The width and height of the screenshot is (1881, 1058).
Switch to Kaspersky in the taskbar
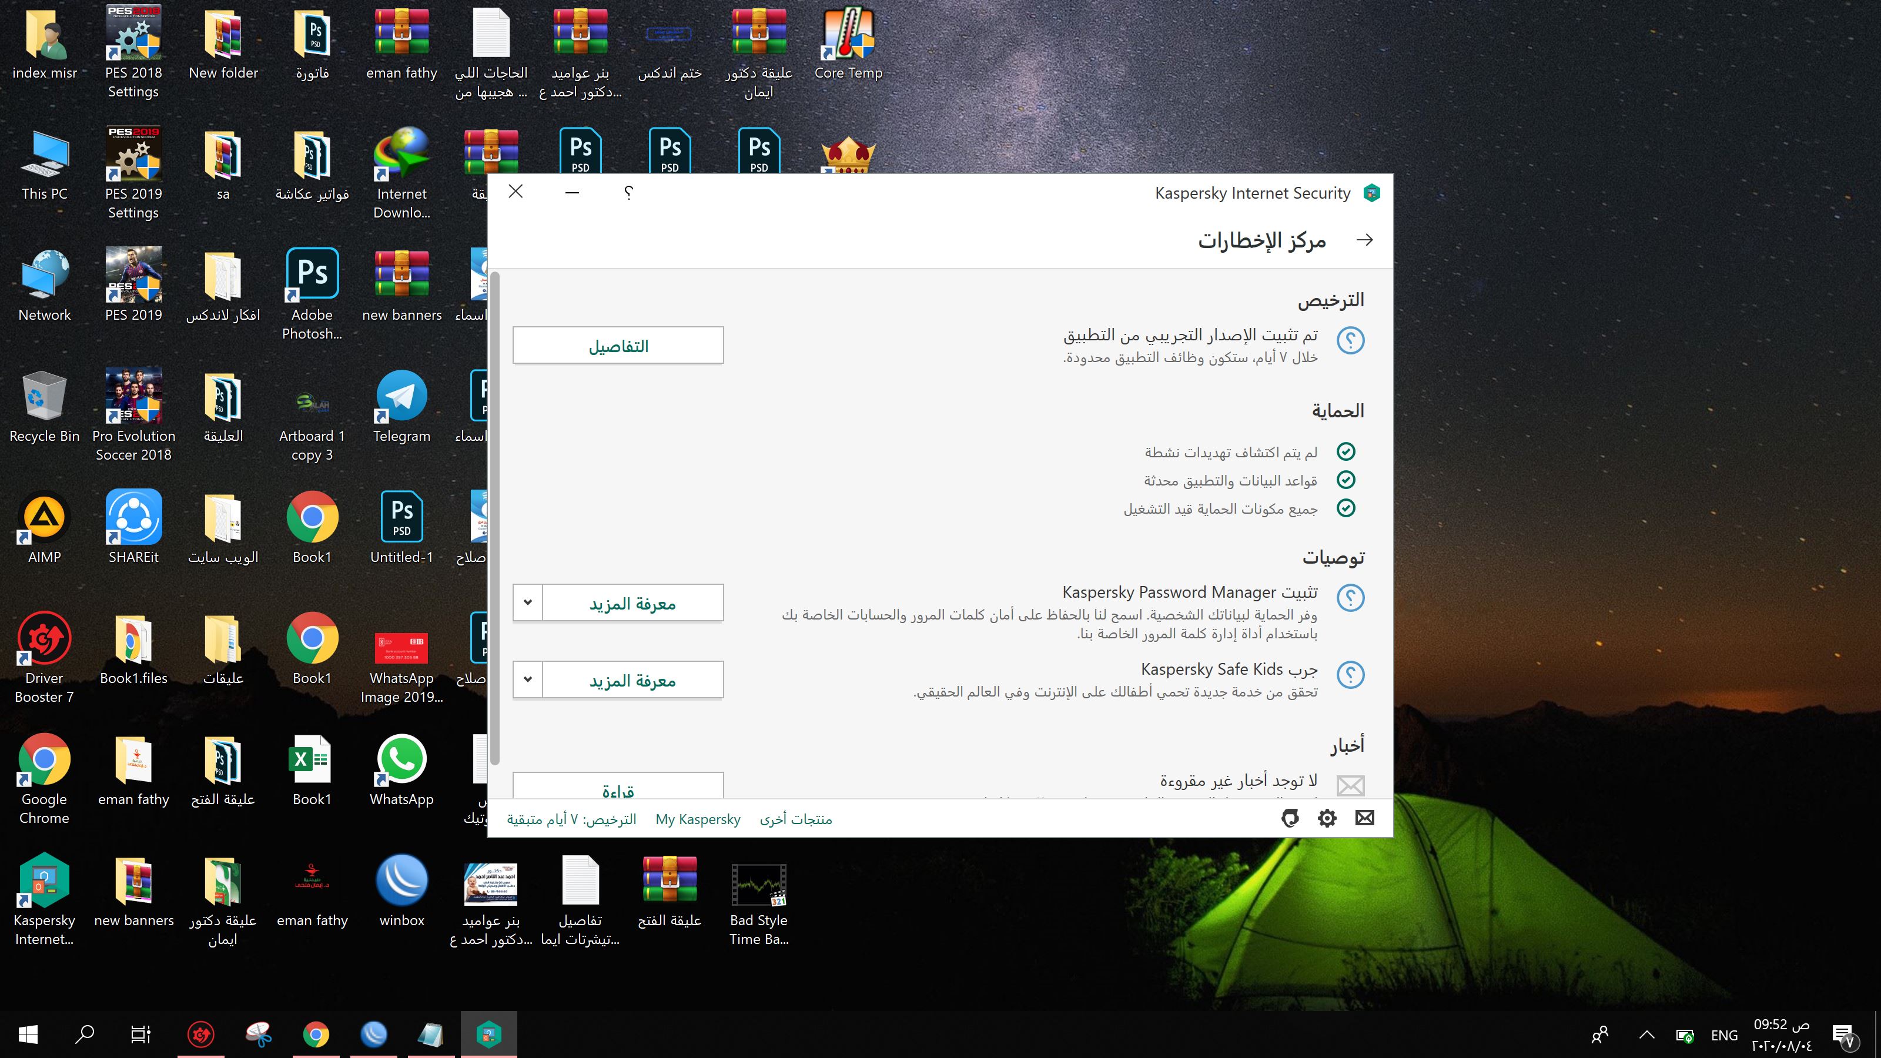tap(488, 1034)
